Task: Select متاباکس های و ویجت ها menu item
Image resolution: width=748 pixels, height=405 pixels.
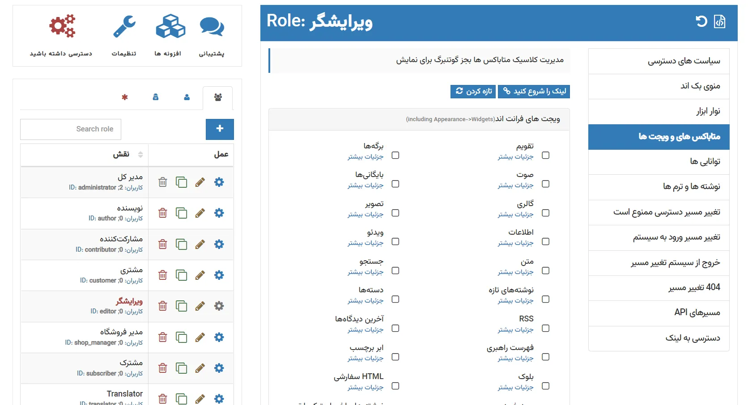Action: 659,137
